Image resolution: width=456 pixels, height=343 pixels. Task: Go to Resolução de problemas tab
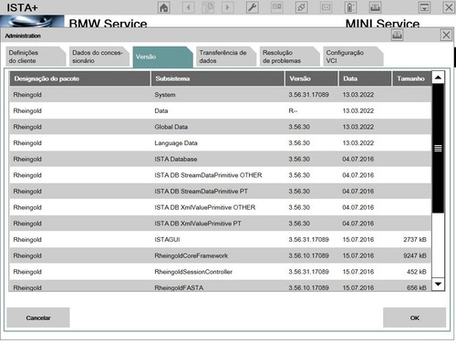click(x=289, y=57)
